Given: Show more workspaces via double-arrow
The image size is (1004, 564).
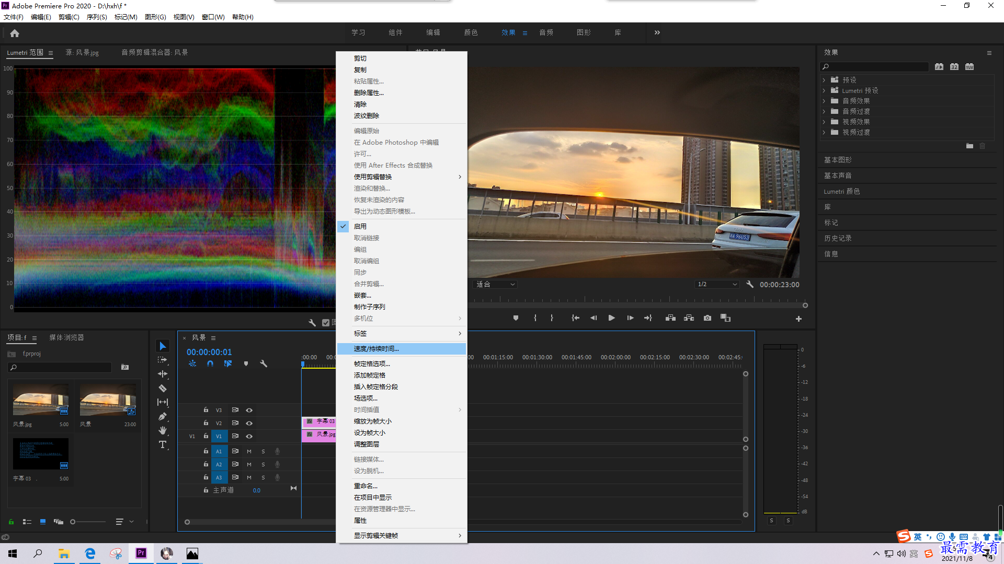Looking at the screenshot, I should pyautogui.click(x=657, y=32).
